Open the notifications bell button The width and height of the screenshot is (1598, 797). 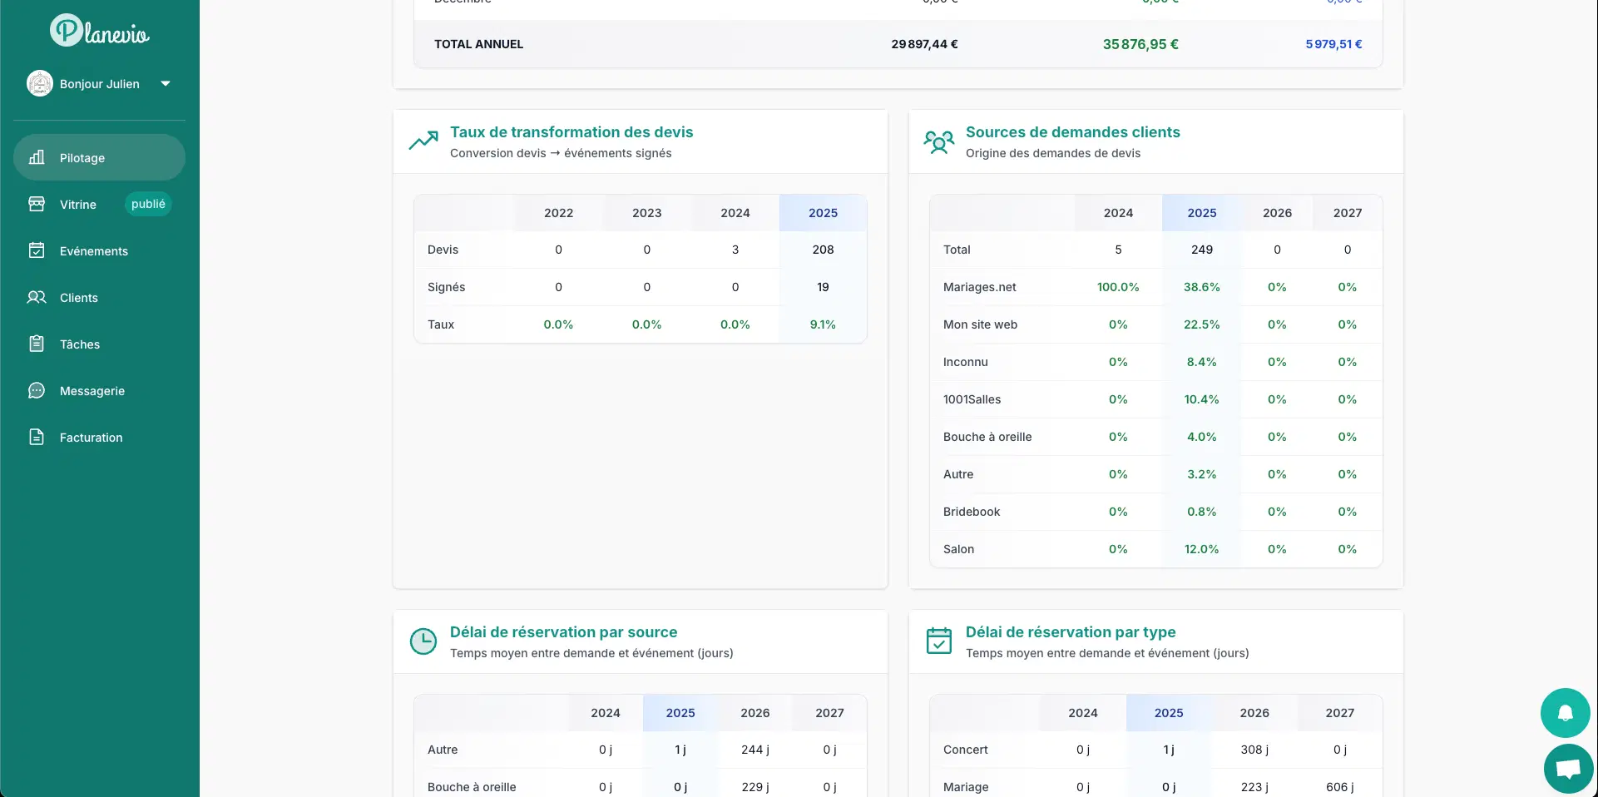pos(1565,713)
